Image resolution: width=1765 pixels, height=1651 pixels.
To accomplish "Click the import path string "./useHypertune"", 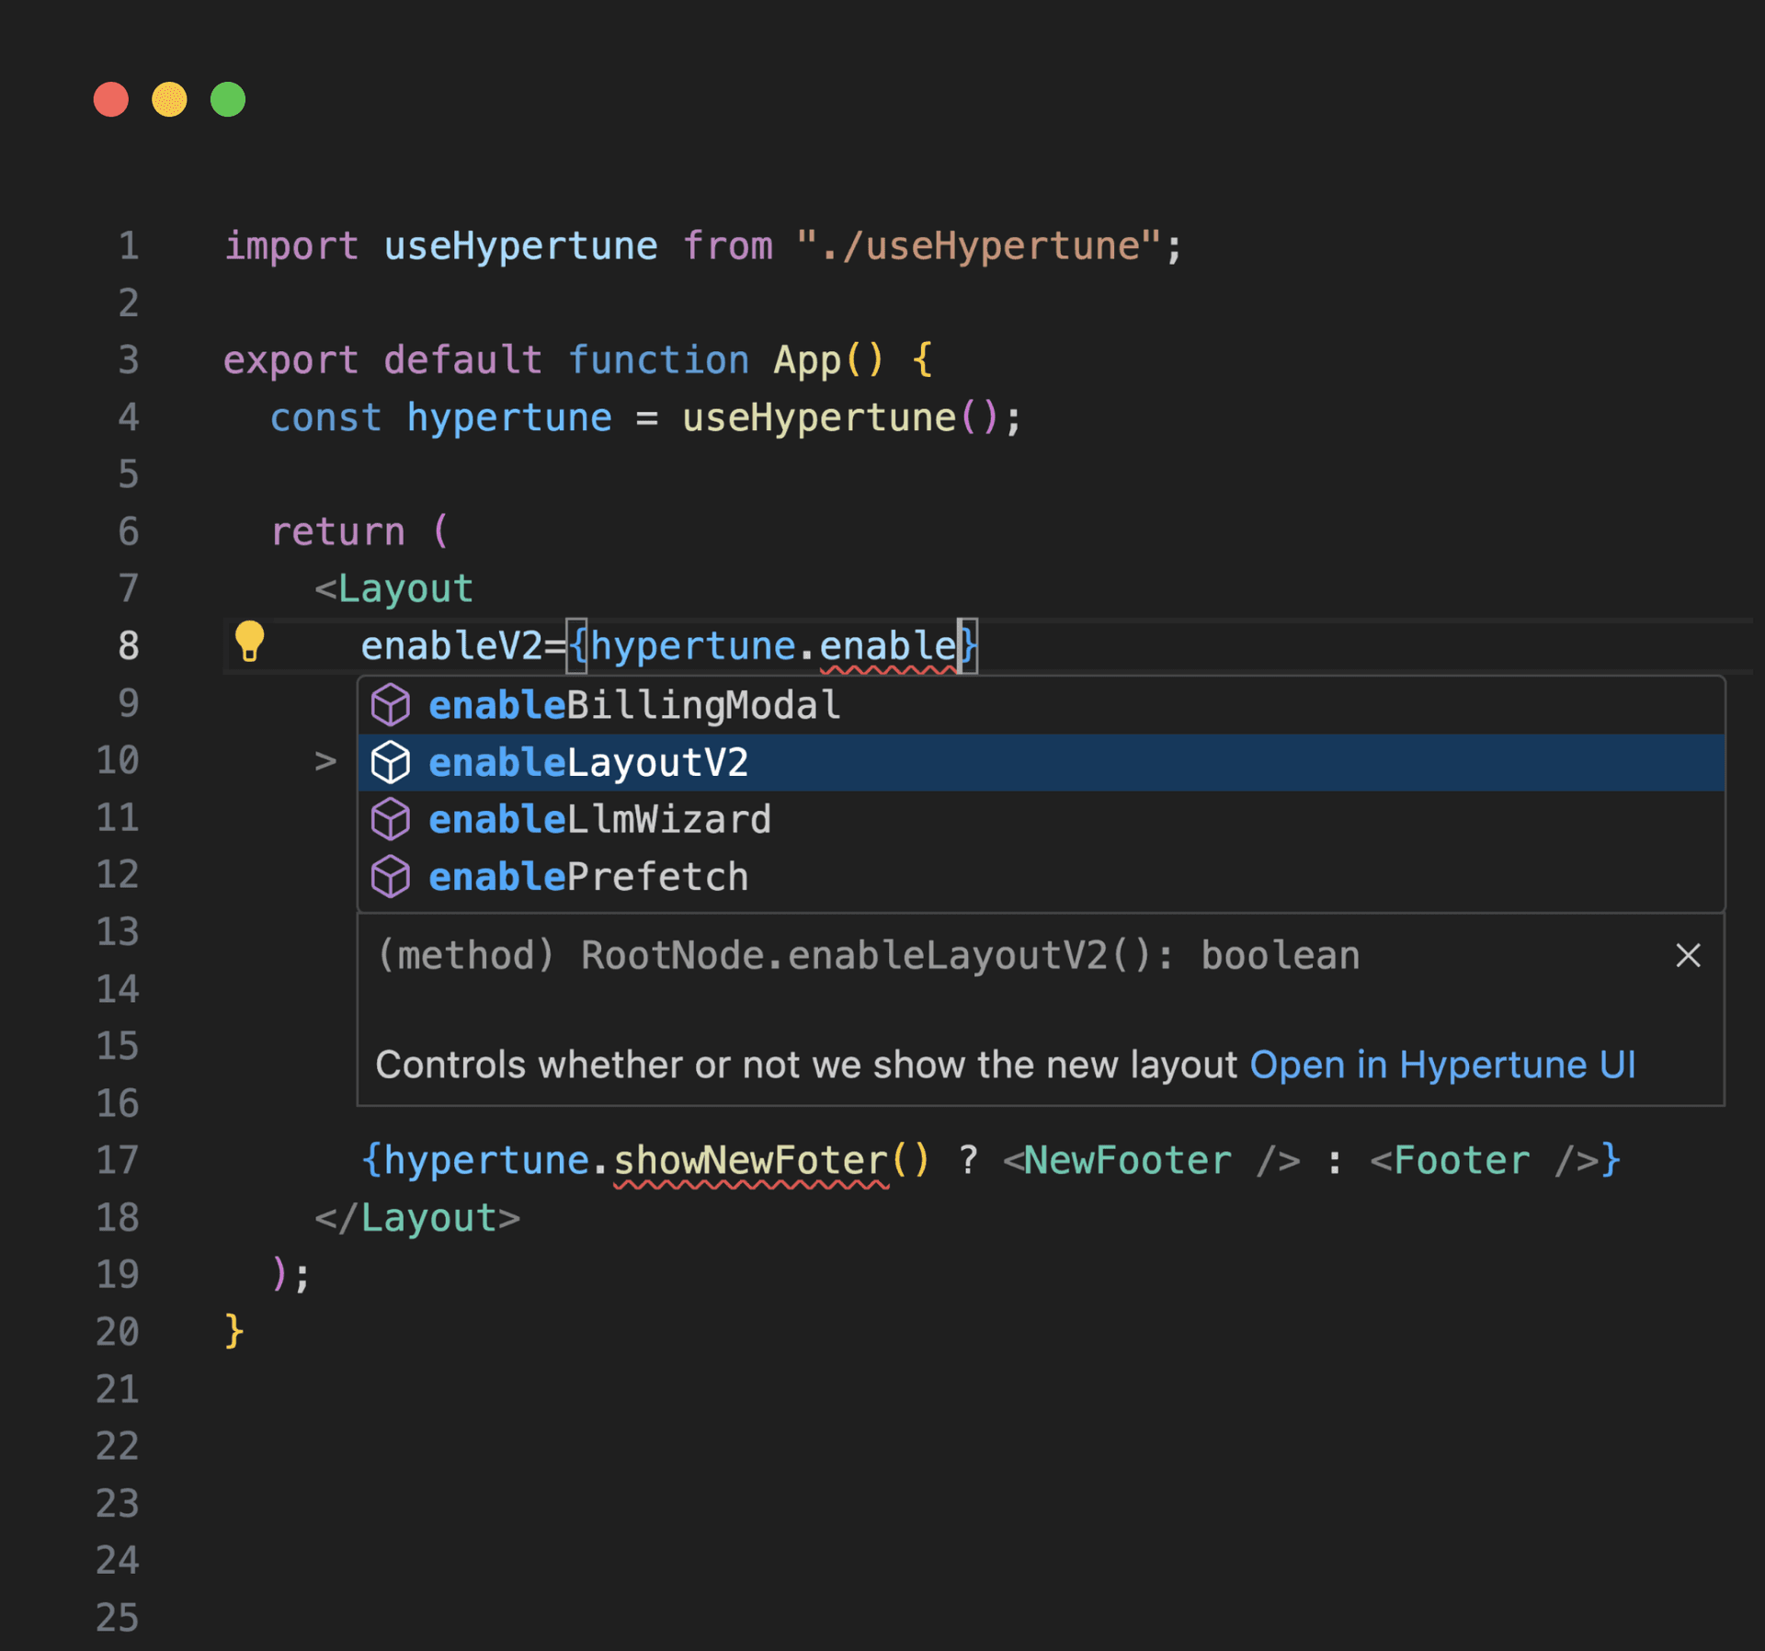I will click(977, 245).
